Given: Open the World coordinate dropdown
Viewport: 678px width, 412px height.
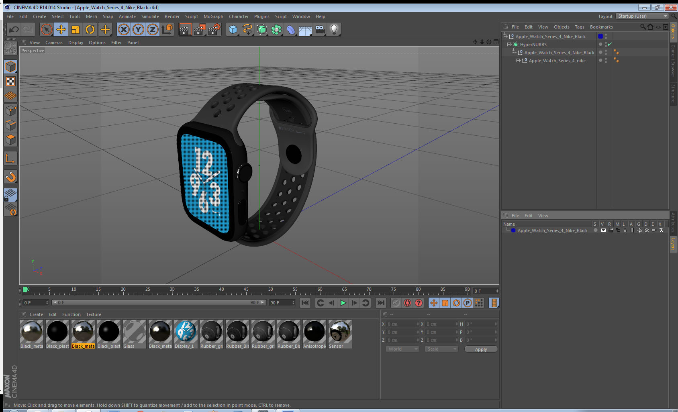Looking at the screenshot, I should pos(402,349).
